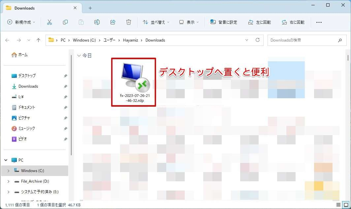Click the Rename icon in toolbar
351x209 pixels.
[97, 22]
